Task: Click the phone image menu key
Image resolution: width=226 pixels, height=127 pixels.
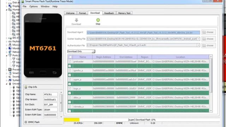Action: [31, 73]
